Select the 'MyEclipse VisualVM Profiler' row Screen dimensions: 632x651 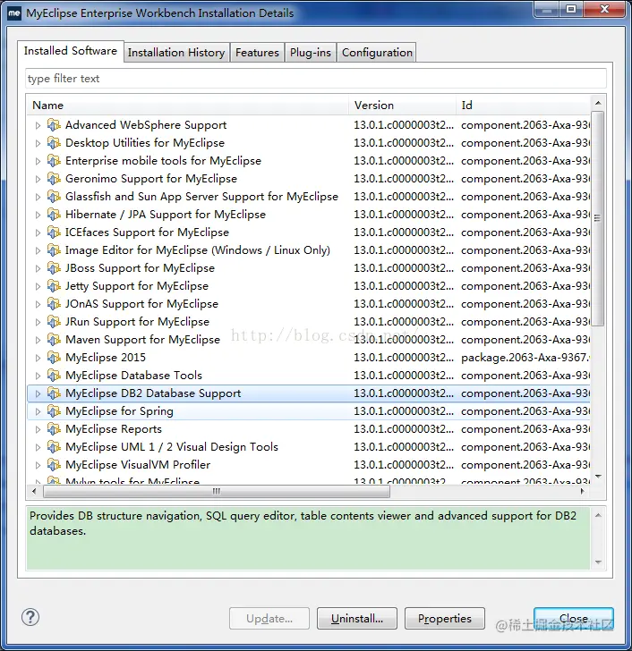tap(309, 465)
